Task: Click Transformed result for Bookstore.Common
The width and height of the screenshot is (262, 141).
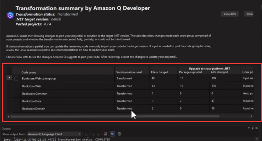Action: (x=125, y=93)
